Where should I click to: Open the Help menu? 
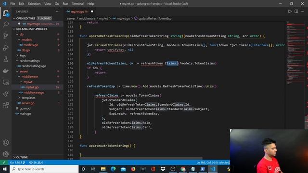coord(90,4)
